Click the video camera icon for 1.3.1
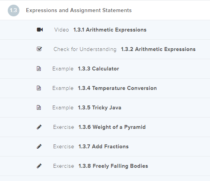 click(40, 30)
